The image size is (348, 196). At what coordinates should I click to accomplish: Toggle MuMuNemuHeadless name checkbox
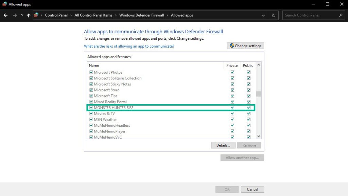tap(91, 125)
